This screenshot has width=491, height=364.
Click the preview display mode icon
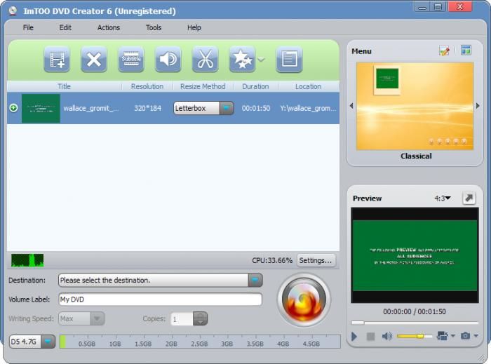442,336
